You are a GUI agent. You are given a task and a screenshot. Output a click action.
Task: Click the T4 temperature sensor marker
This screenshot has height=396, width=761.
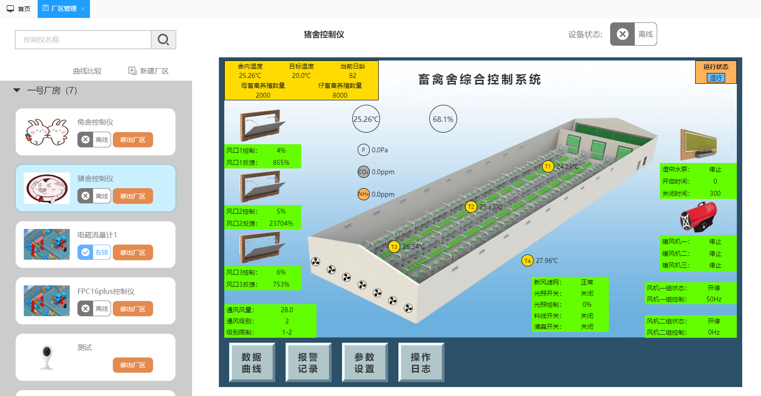pyautogui.click(x=527, y=261)
